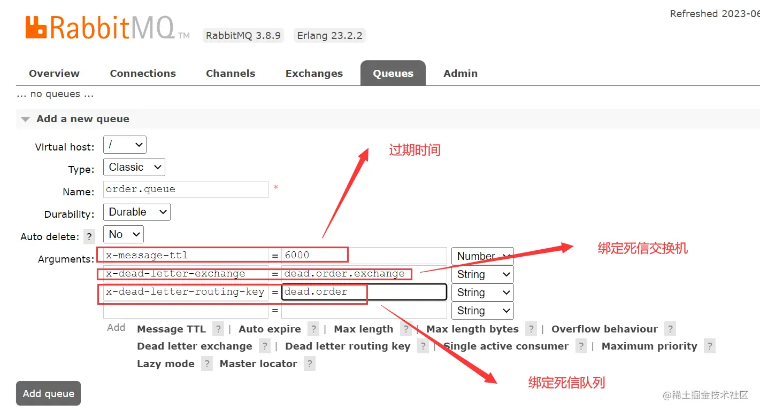This screenshot has height=412, width=760.
Task: Click the Erlang 23.2.2 version label
Action: point(329,36)
